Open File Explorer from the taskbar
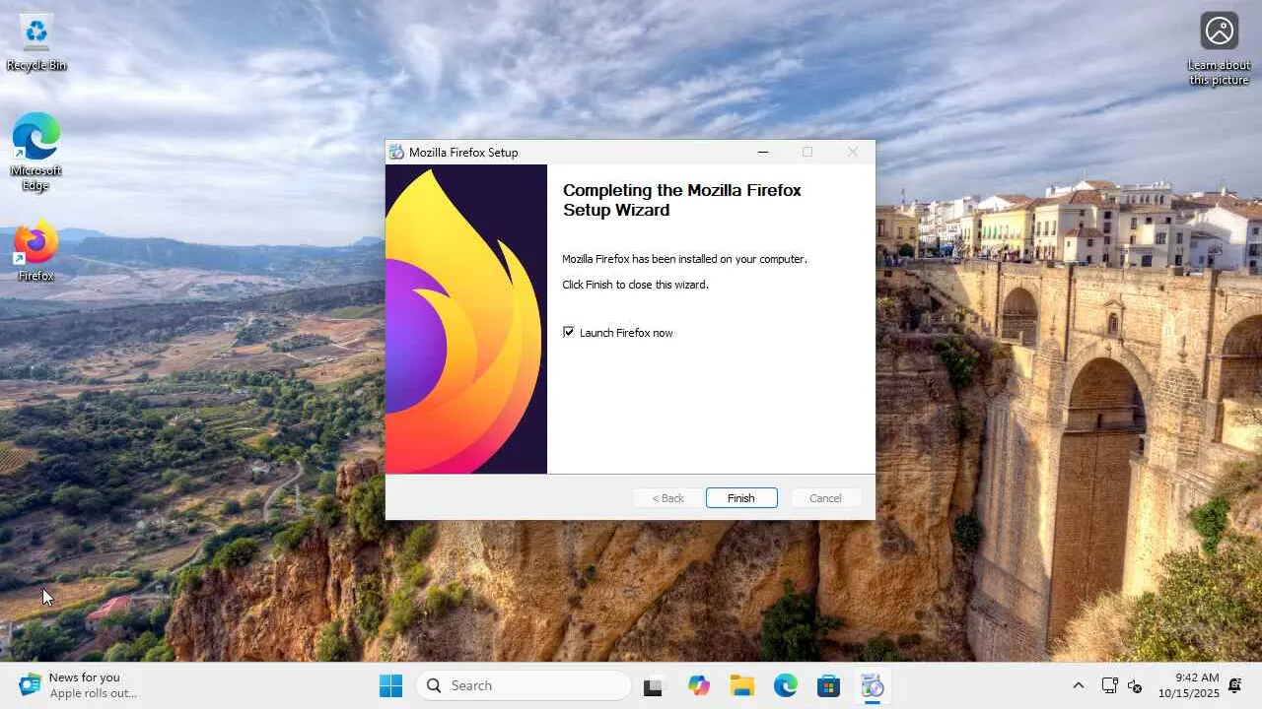Image resolution: width=1262 pixels, height=709 pixels. coord(742,685)
